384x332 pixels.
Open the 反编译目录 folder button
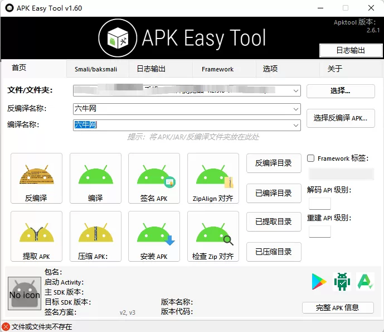(274, 163)
